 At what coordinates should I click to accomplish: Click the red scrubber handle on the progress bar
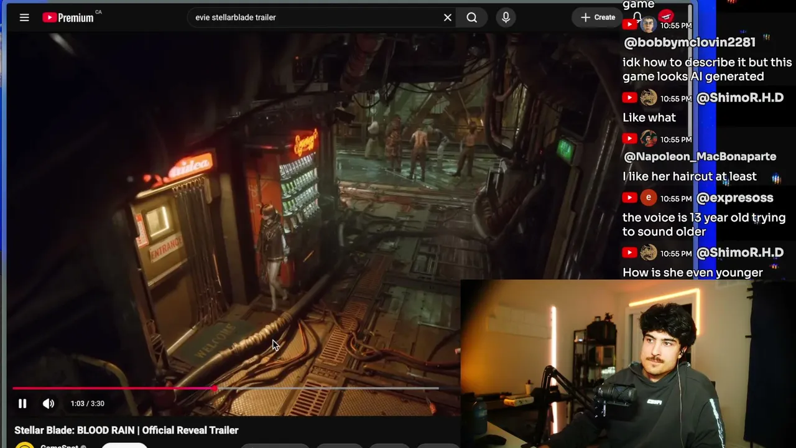[x=215, y=388]
